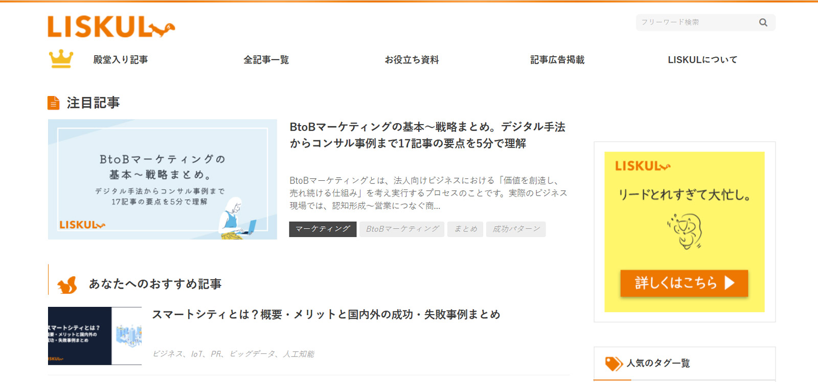
Task: Click the tag icon beside 人気のタグ一覧
Action: coord(613,363)
